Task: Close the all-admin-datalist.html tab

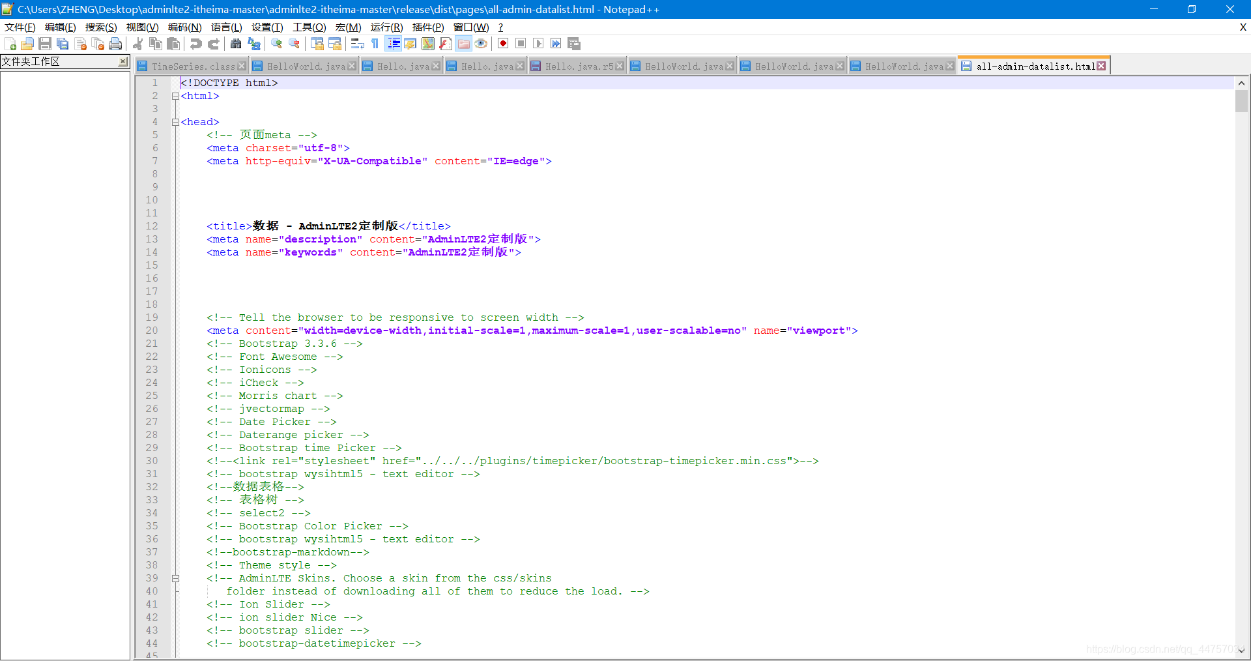Action: (x=1101, y=66)
